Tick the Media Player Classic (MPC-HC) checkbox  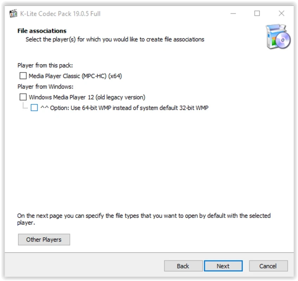coord(23,76)
